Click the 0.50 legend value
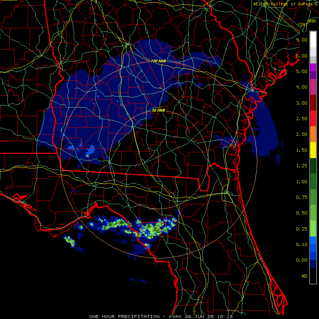Viewport: 319px width, 319px height. click(302, 213)
